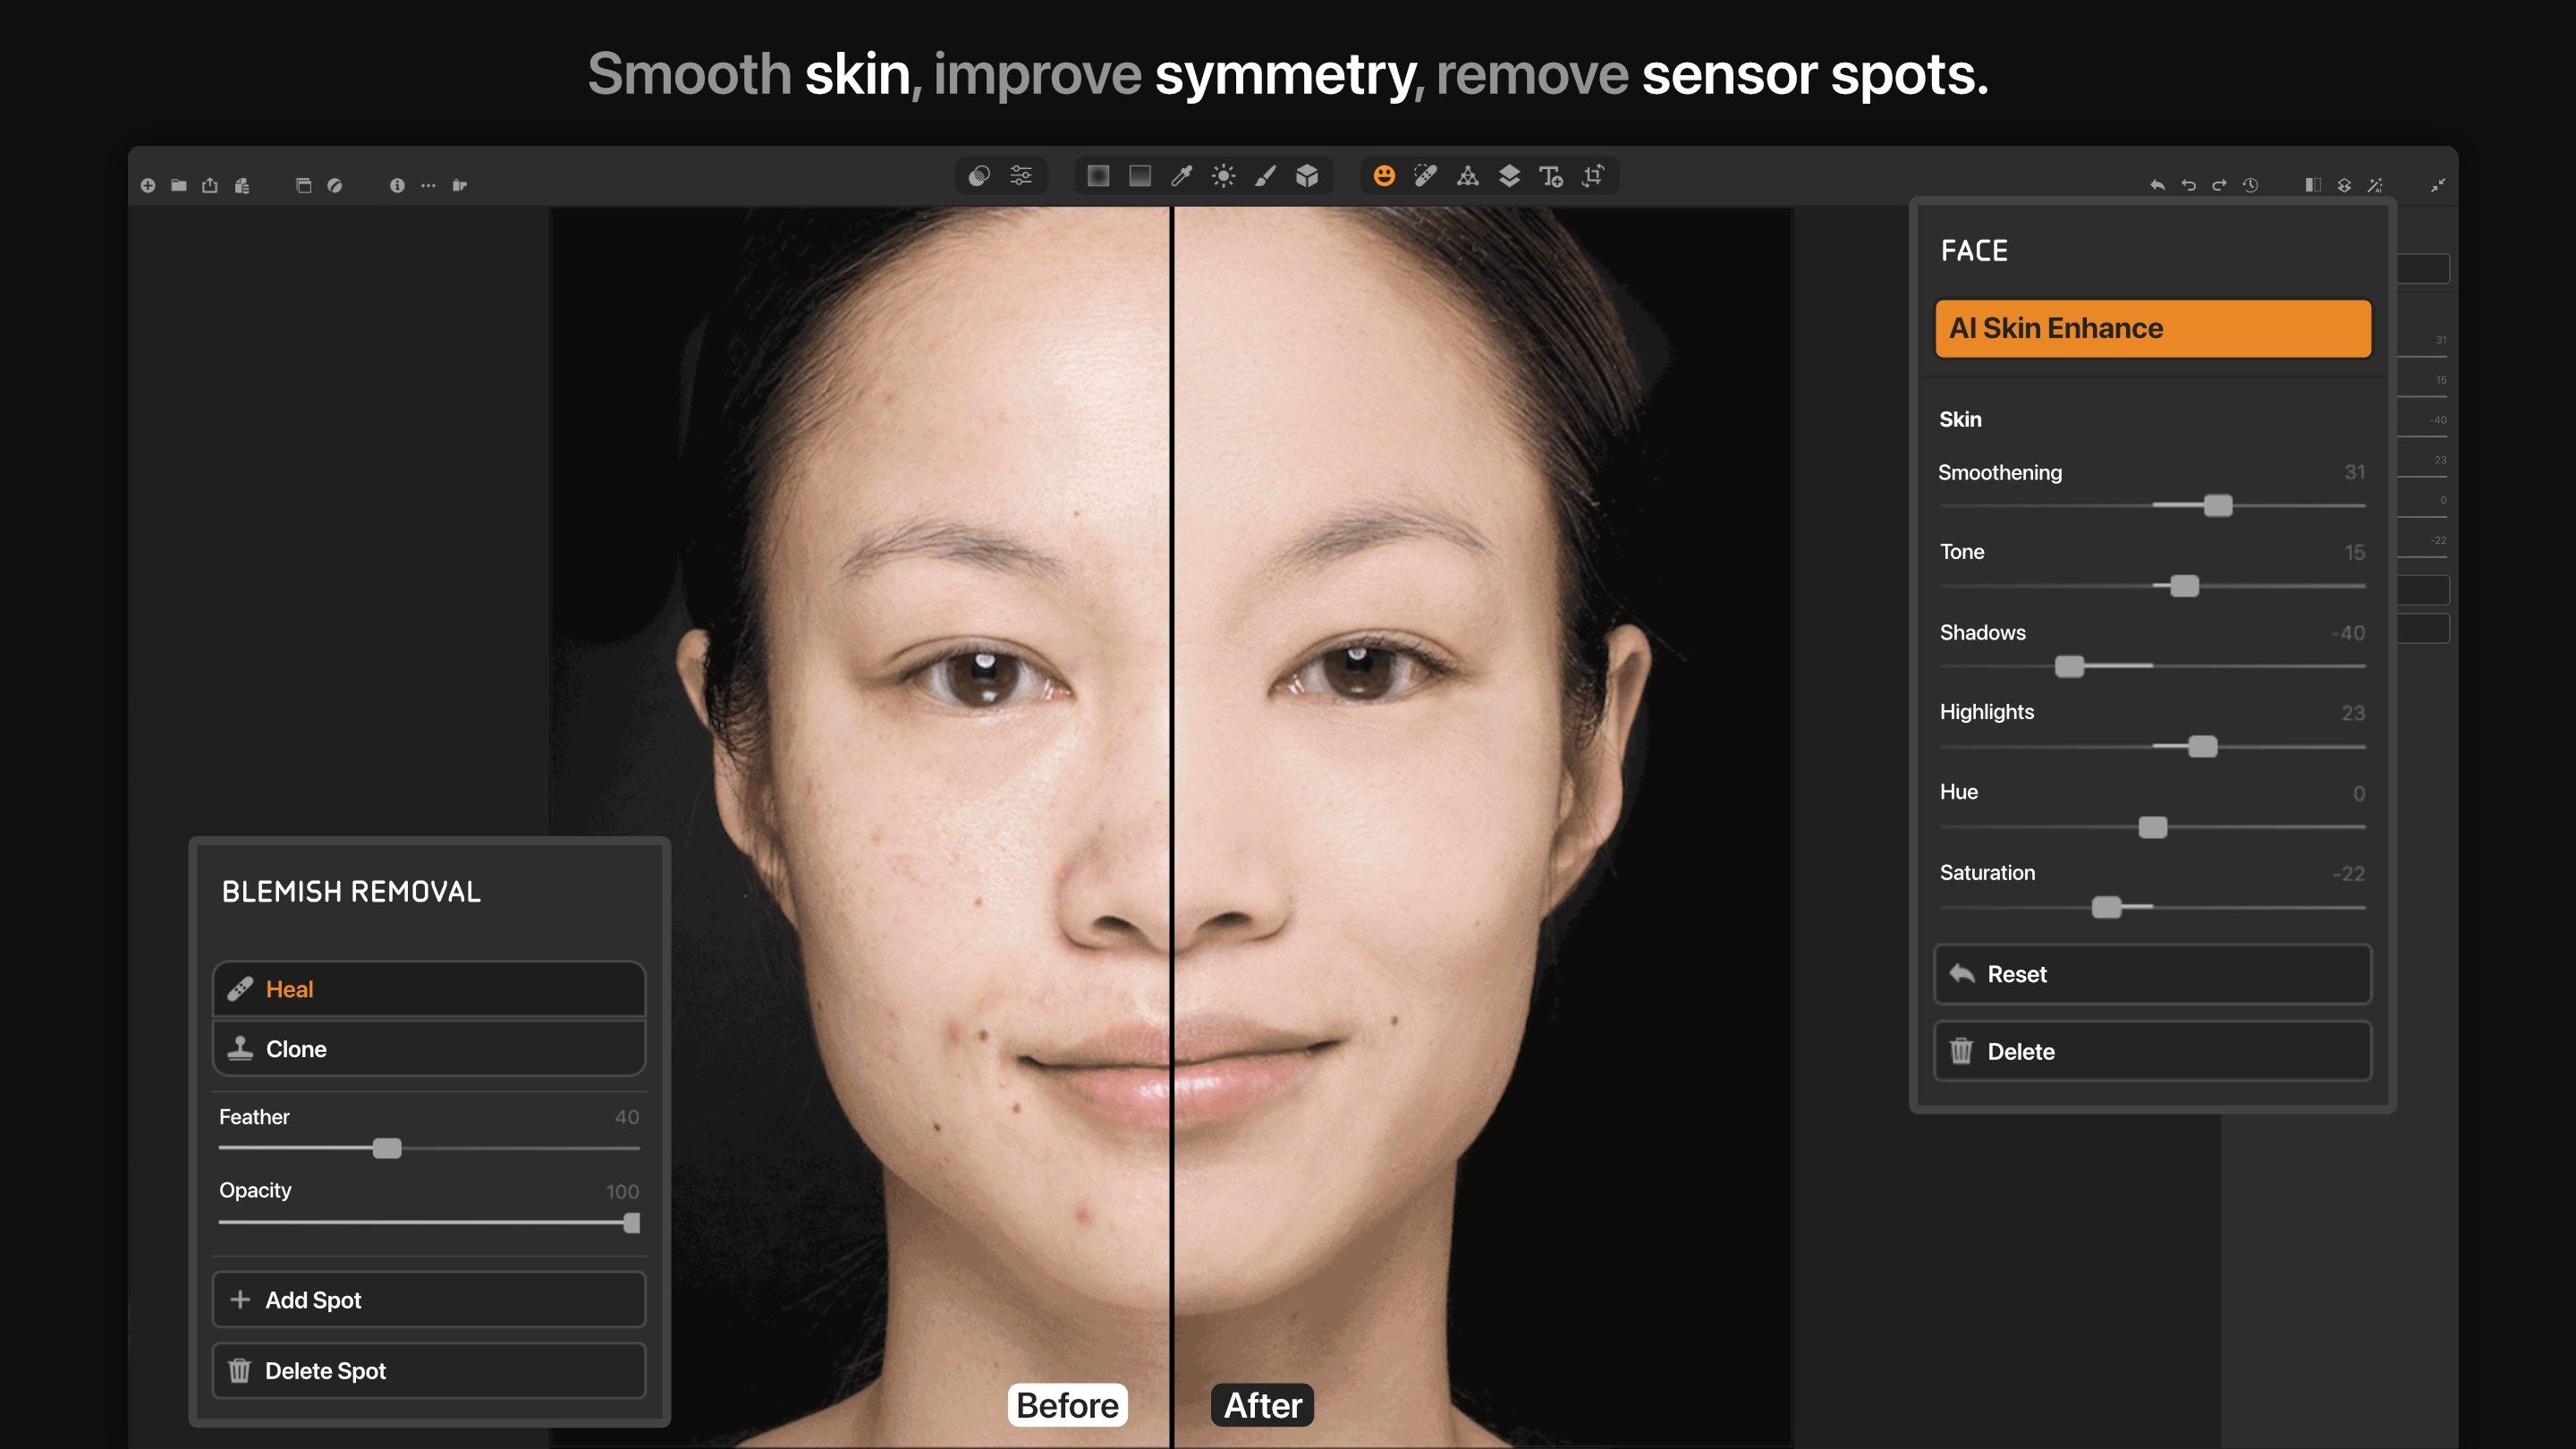This screenshot has height=1449, width=2576.
Task: Click Delete in the Face panel
Action: pyautogui.click(x=2151, y=1051)
